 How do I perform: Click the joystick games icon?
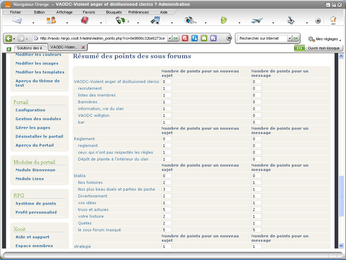click(290, 20)
